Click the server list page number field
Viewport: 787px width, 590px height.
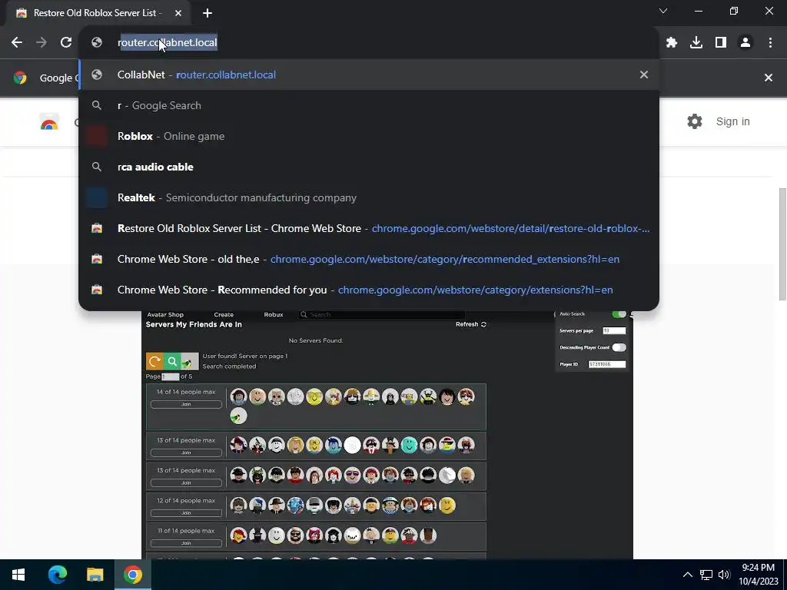tap(170, 376)
